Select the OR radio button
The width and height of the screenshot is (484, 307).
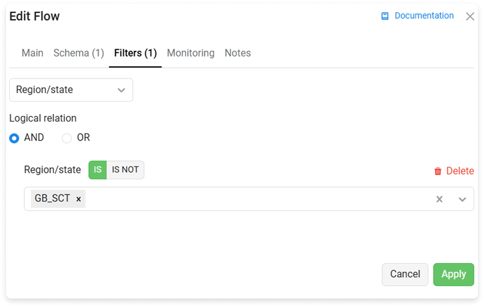click(x=67, y=138)
